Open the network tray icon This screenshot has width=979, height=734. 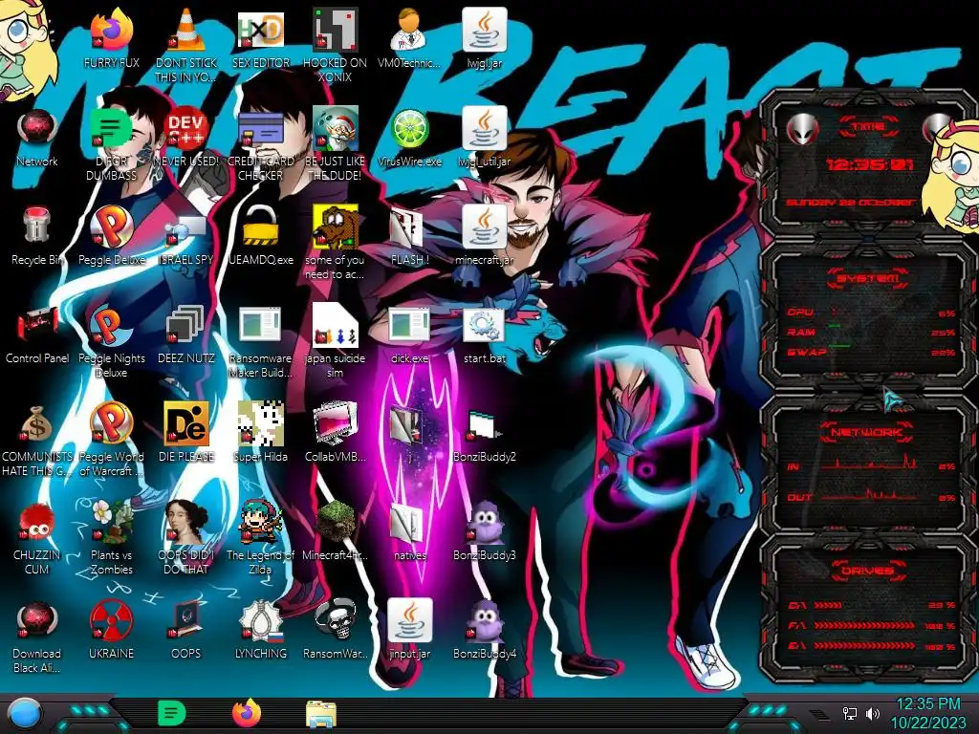tap(850, 713)
